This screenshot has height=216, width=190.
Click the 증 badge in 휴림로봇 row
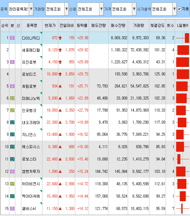click(12, 86)
